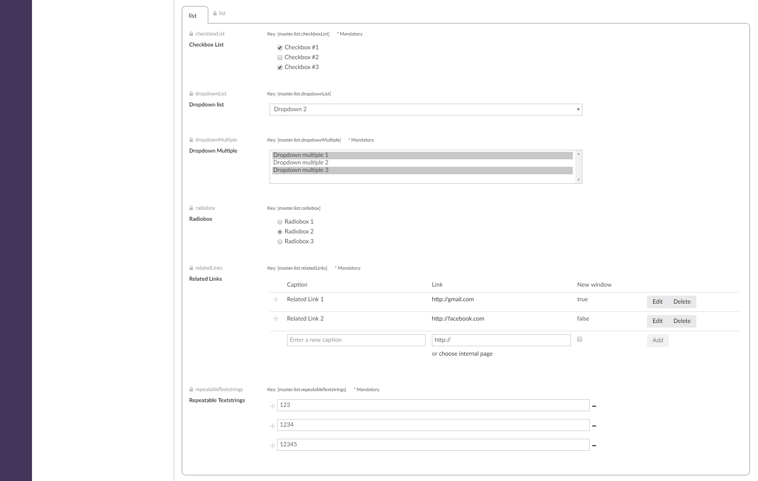Remove the 12345 textstring with minus icon

pos(594,446)
